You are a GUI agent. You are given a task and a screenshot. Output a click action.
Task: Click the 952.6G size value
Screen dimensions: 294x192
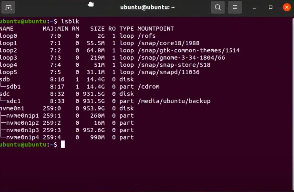(x=94, y=130)
